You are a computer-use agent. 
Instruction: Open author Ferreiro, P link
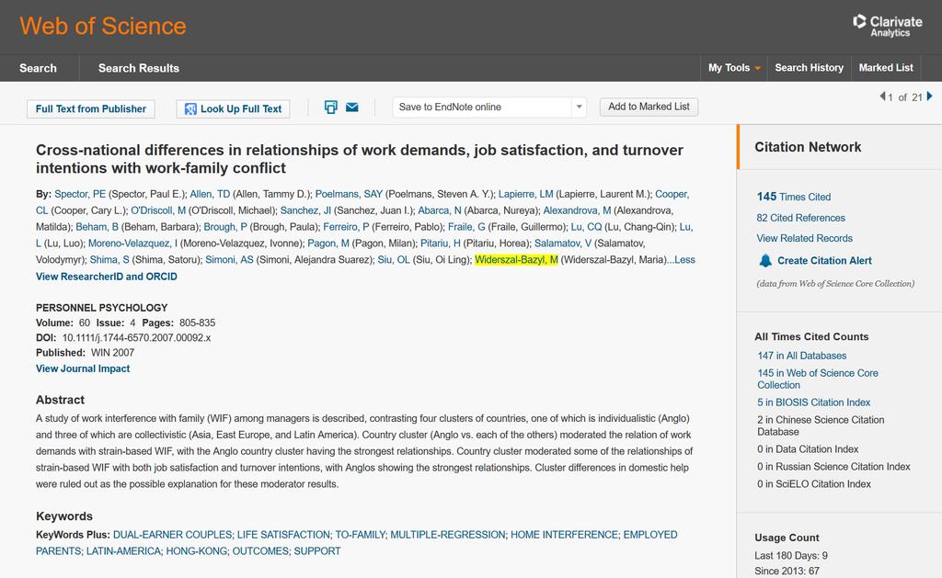pyautogui.click(x=346, y=227)
